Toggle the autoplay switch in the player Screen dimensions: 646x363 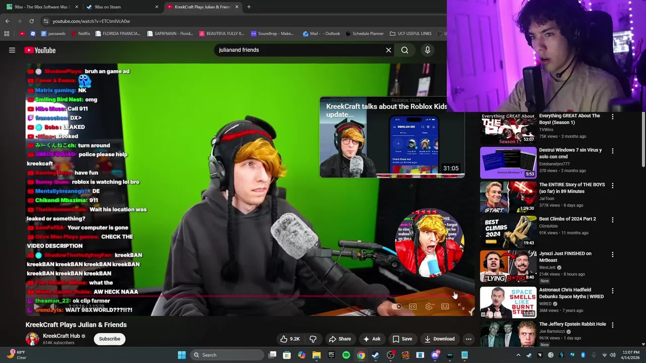coord(397,307)
